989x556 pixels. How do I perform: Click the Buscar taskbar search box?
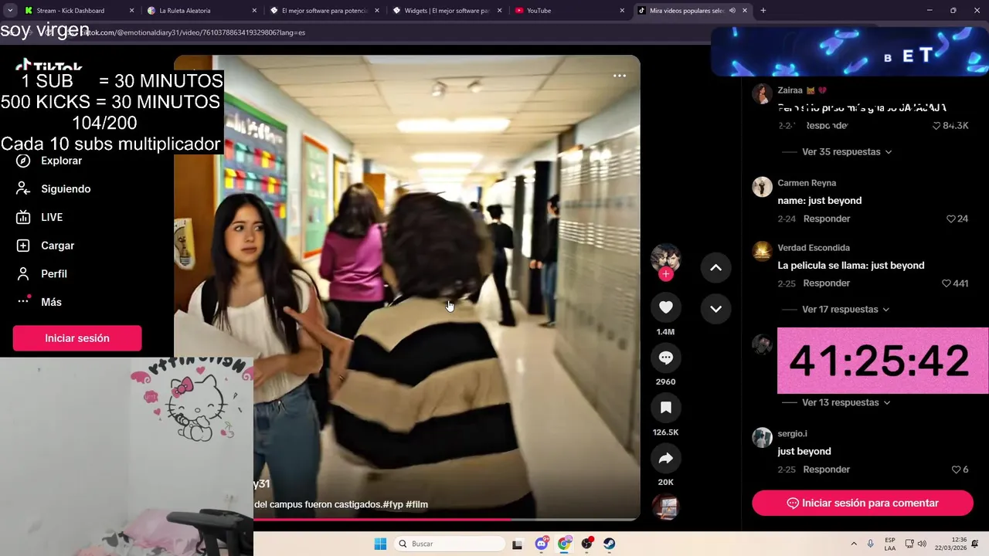point(448,544)
